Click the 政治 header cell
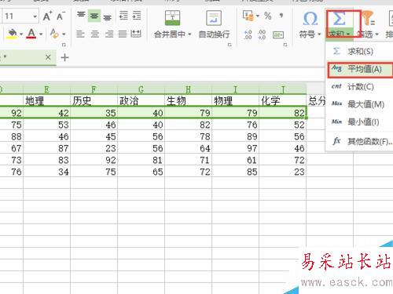The width and height of the screenshot is (393, 294). (141, 101)
